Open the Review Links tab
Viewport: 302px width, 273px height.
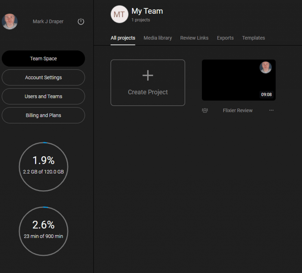tap(194, 38)
